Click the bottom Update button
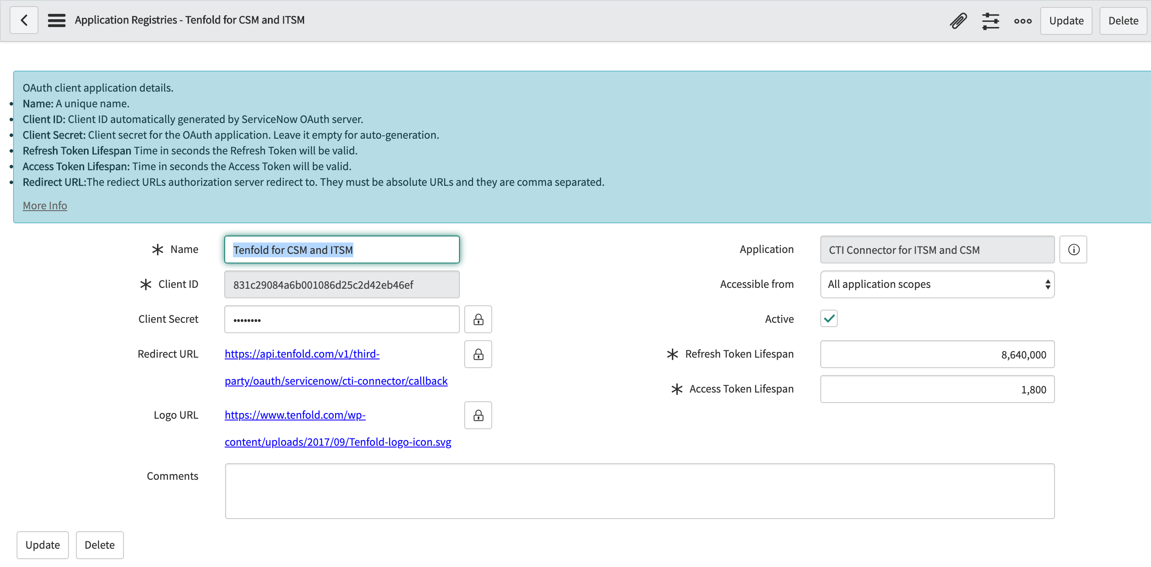 click(42, 545)
